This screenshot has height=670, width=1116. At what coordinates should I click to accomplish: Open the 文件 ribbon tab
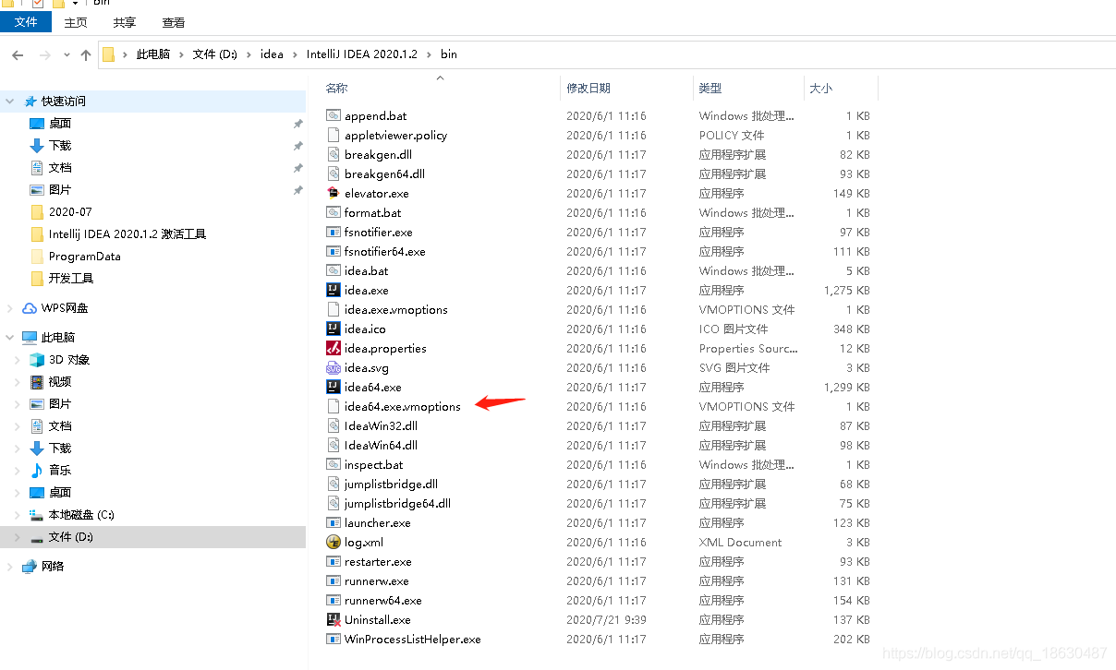click(x=26, y=22)
